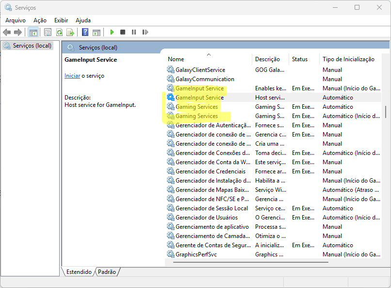Open the Ajuda menu

pos(83,20)
